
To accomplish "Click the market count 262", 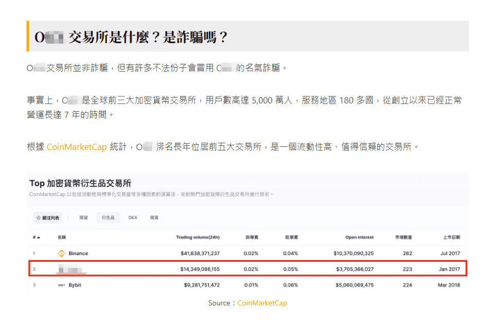I will (407, 253).
